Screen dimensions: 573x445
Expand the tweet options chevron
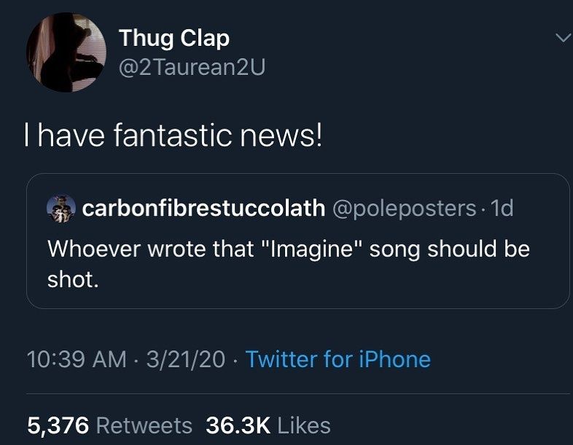coord(561,38)
